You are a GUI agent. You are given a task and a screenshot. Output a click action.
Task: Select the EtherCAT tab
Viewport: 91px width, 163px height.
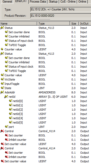click(21, 1)
